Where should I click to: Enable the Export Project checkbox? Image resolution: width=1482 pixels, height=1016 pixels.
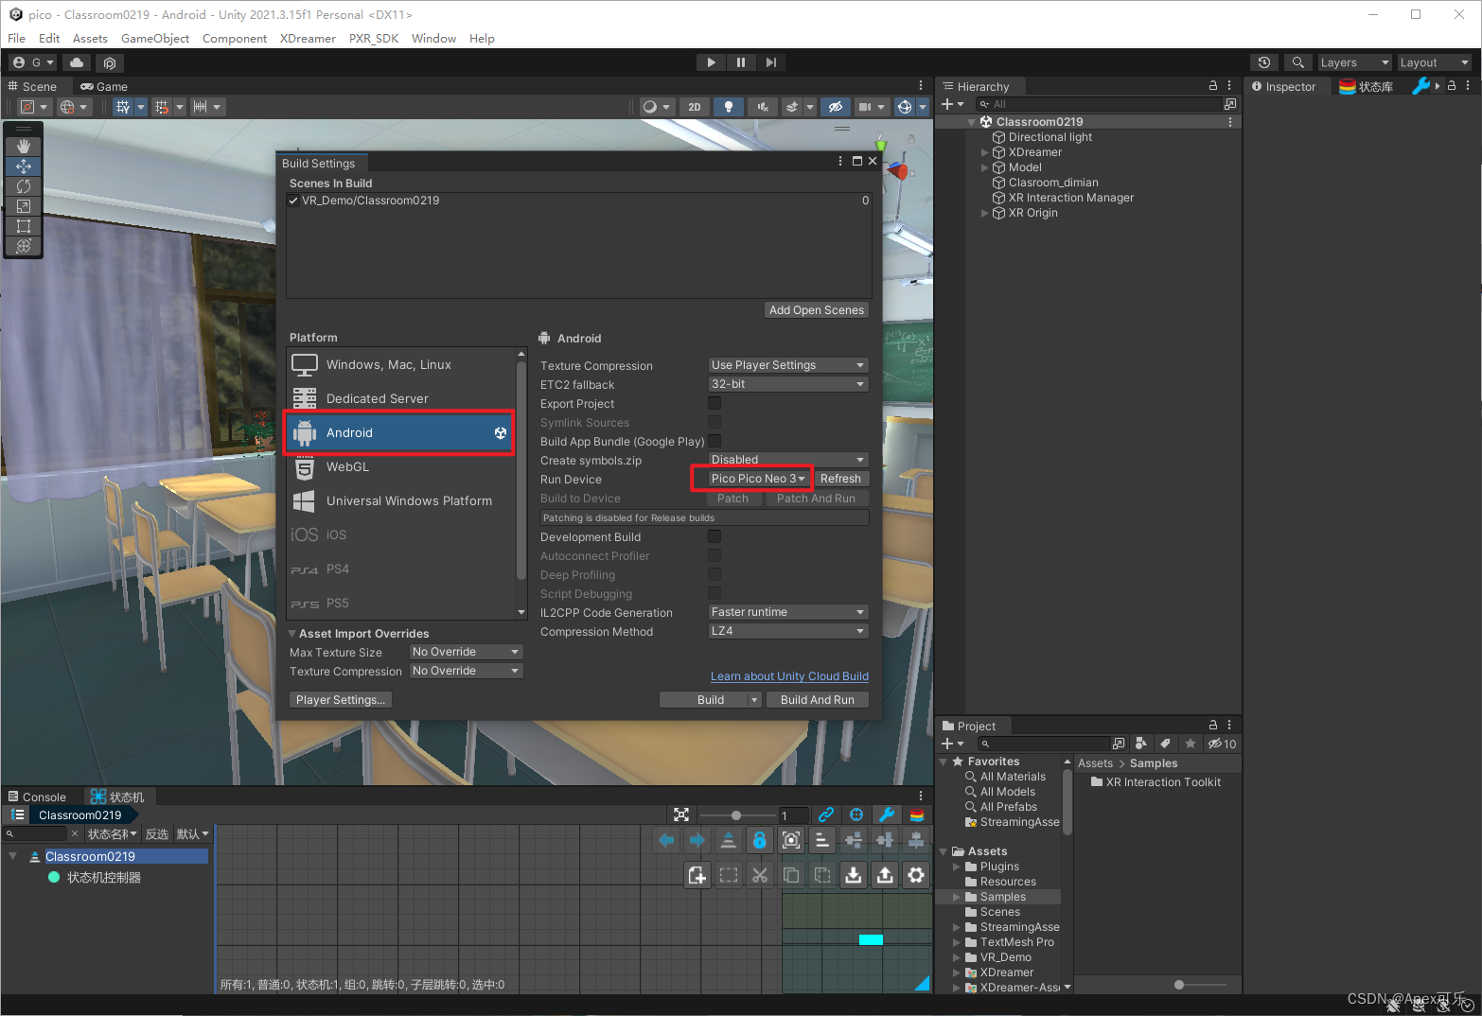coord(715,404)
